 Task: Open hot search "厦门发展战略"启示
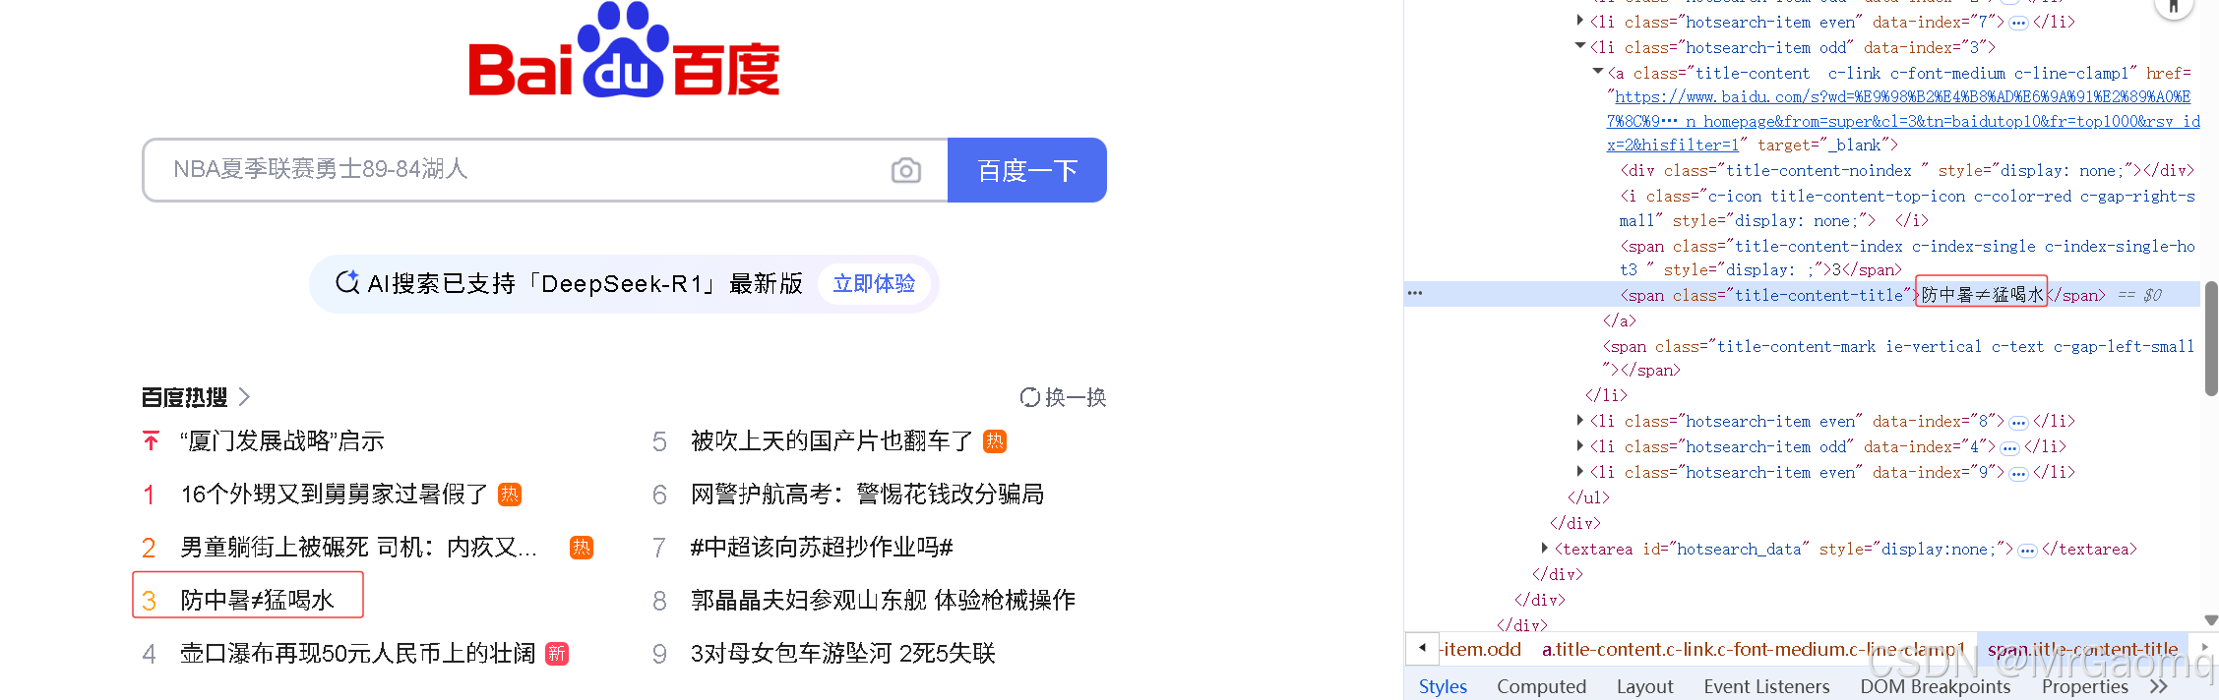click(282, 440)
